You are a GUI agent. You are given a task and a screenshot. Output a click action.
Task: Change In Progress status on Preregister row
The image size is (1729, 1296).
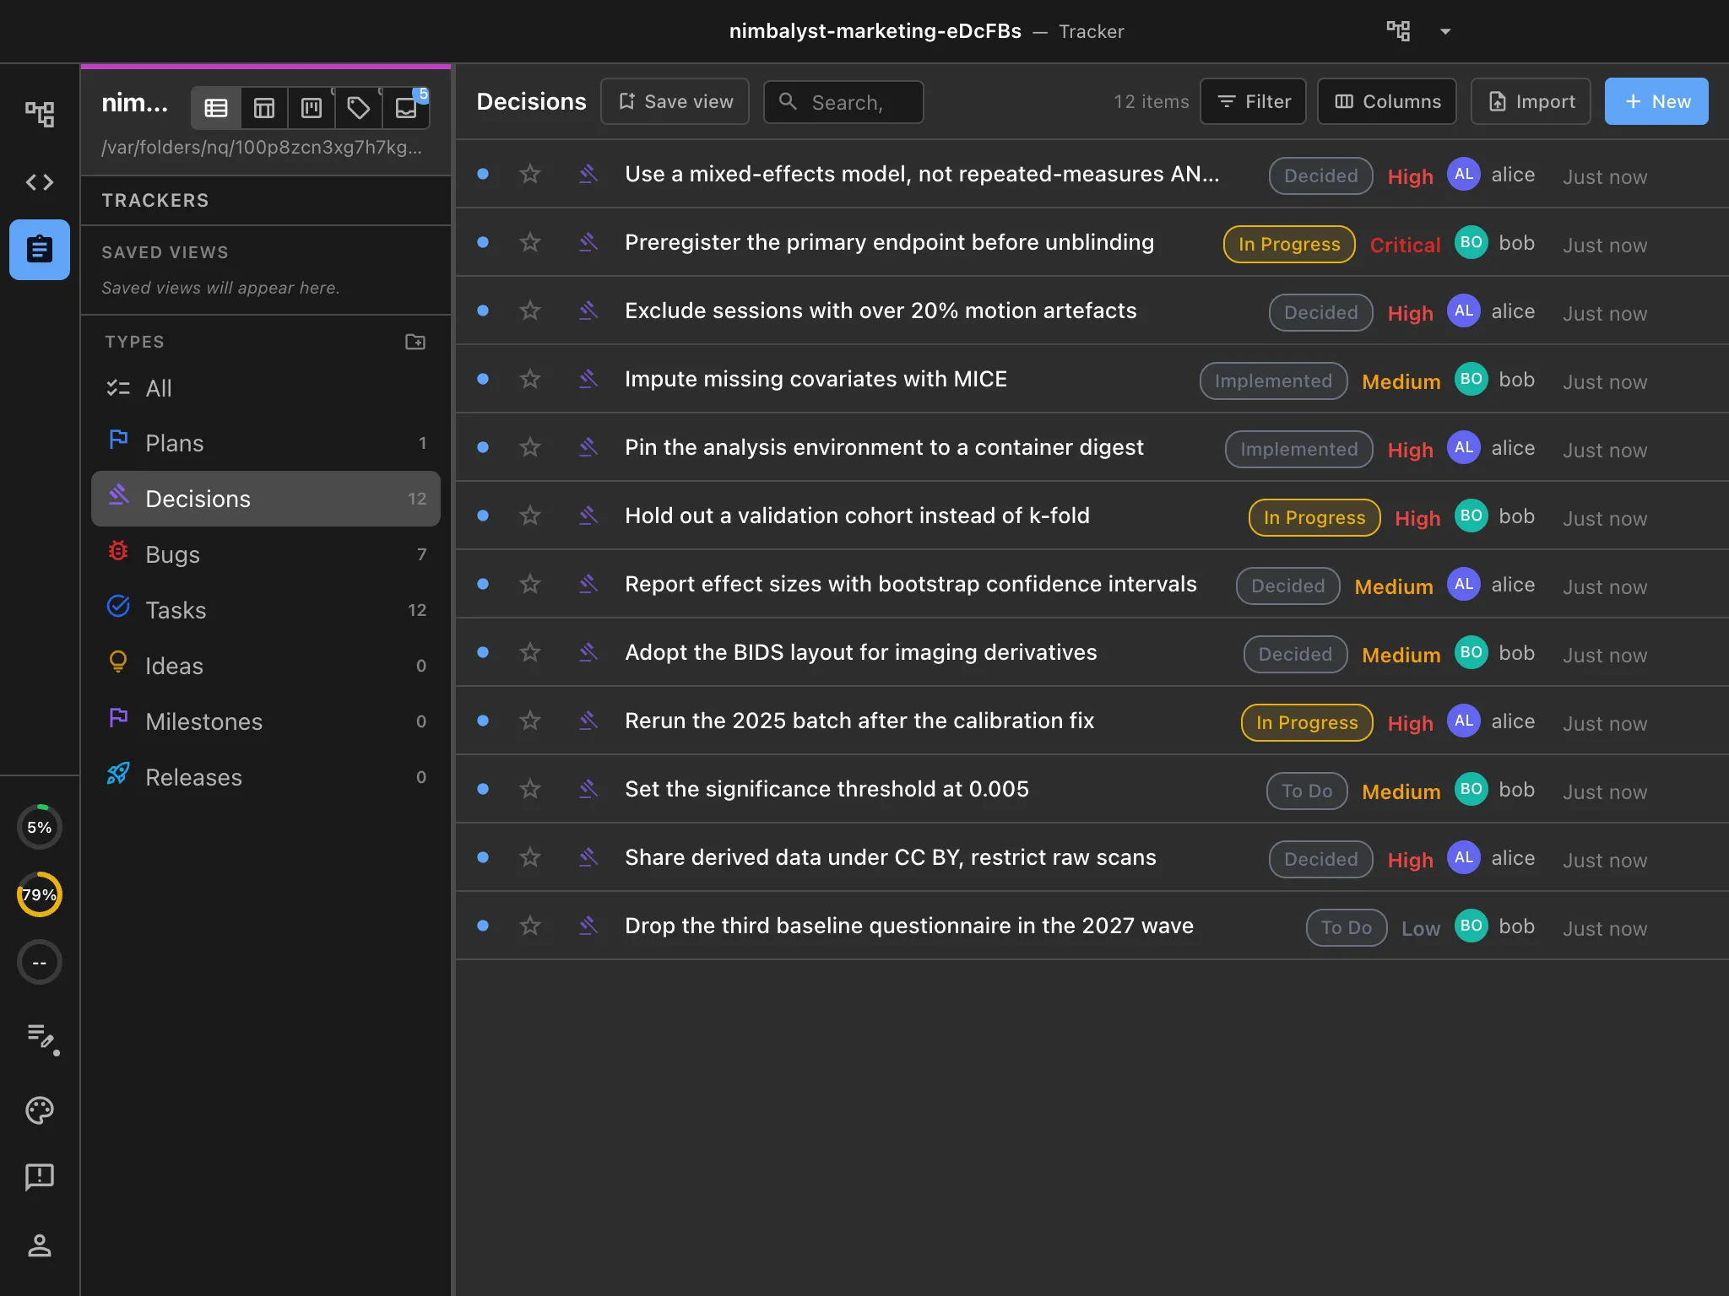[x=1289, y=244]
